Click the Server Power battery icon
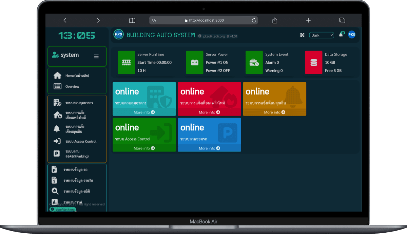 [x=195, y=62]
